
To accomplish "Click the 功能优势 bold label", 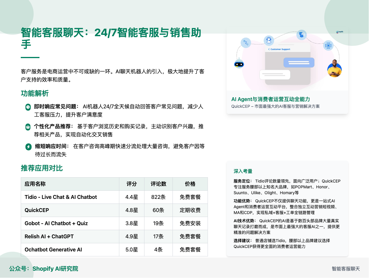I will point(243,201).
